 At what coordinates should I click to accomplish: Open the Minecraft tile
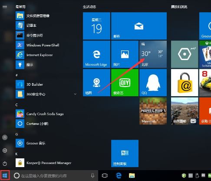(153, 111)
